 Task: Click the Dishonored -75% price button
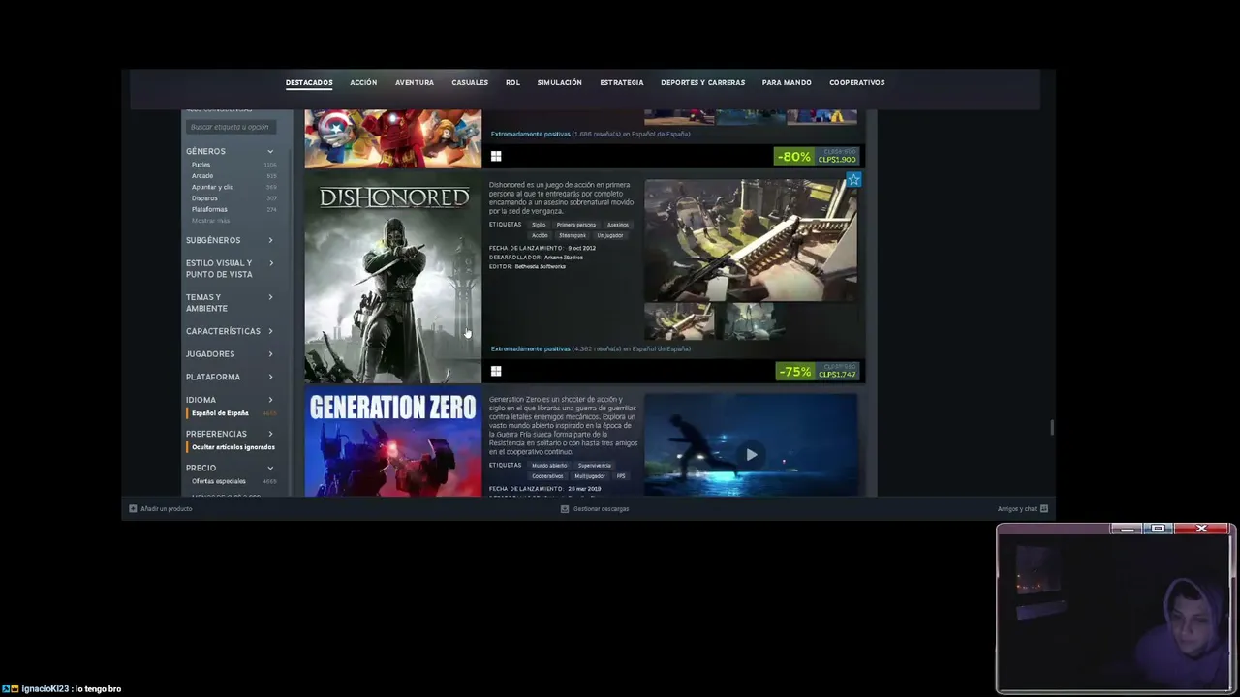click(818, 371)
